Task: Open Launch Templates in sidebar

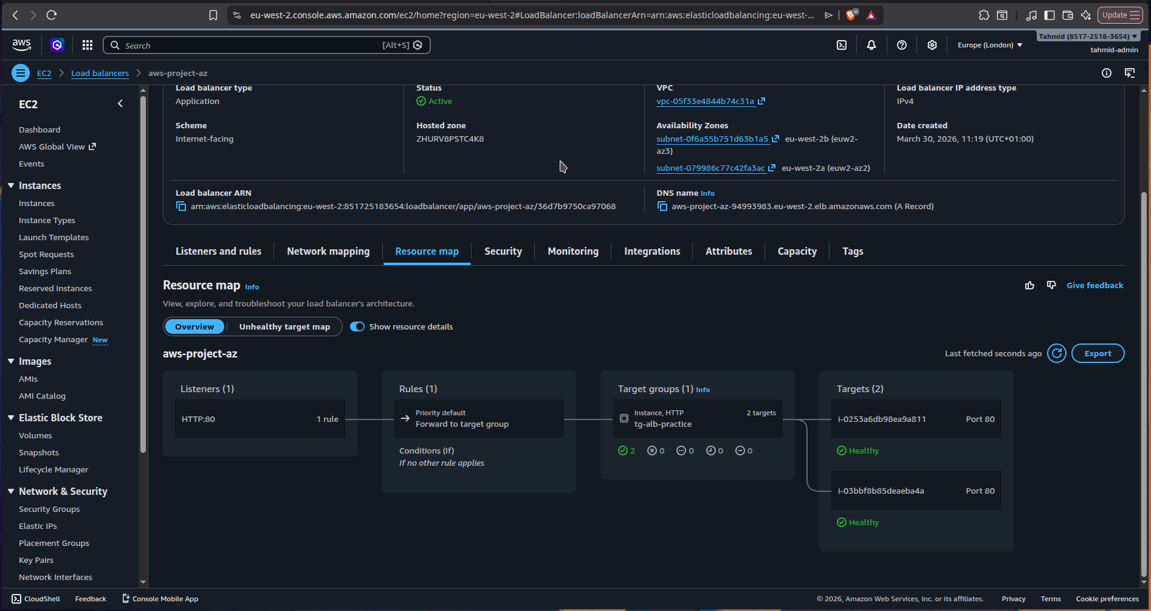Action: pyautogui.click(x=53, y=237)
